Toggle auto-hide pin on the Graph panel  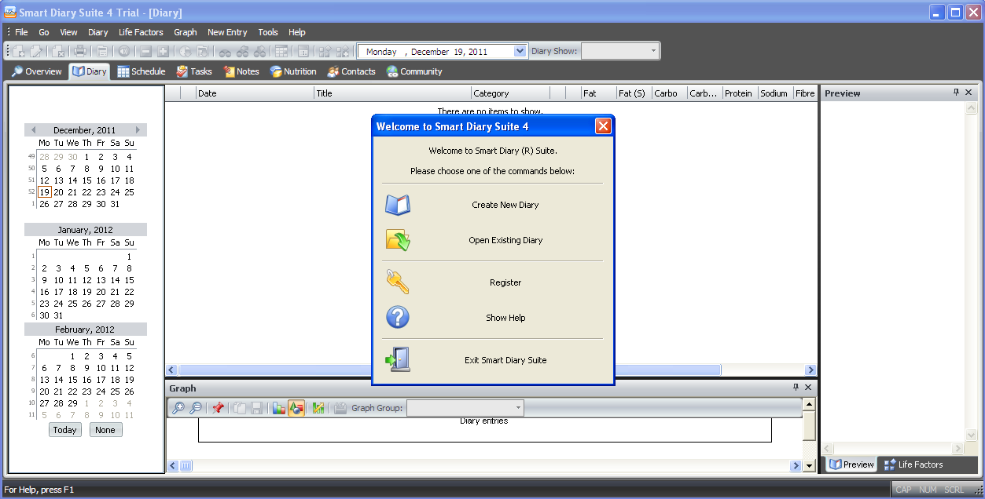point(796,388)
